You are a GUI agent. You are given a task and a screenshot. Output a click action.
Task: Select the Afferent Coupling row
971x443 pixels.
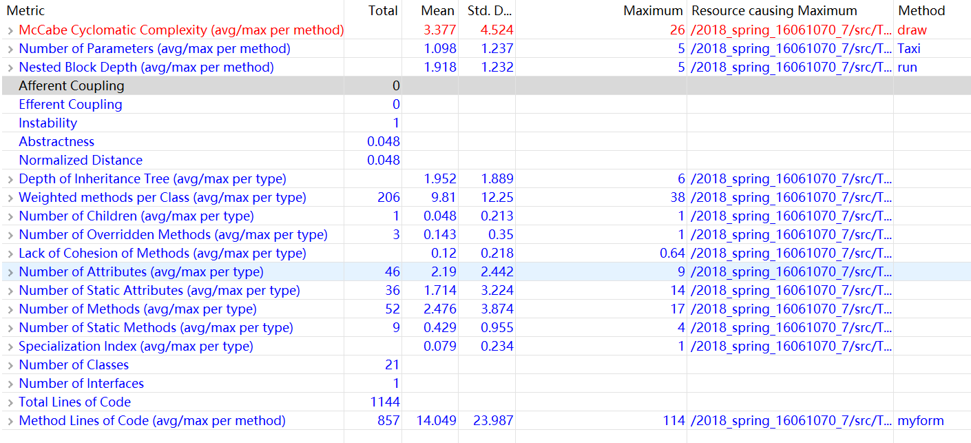486,86
